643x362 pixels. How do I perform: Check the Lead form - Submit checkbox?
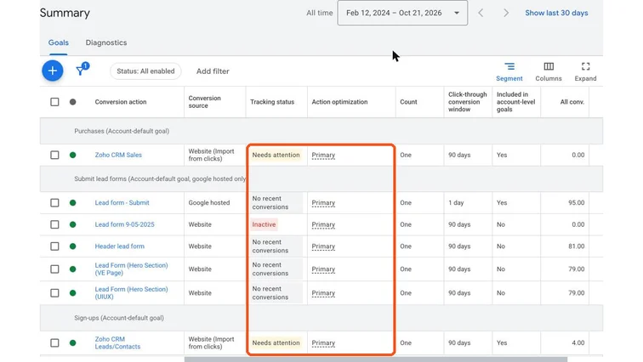pyautogui.click(x=54, y=203)
